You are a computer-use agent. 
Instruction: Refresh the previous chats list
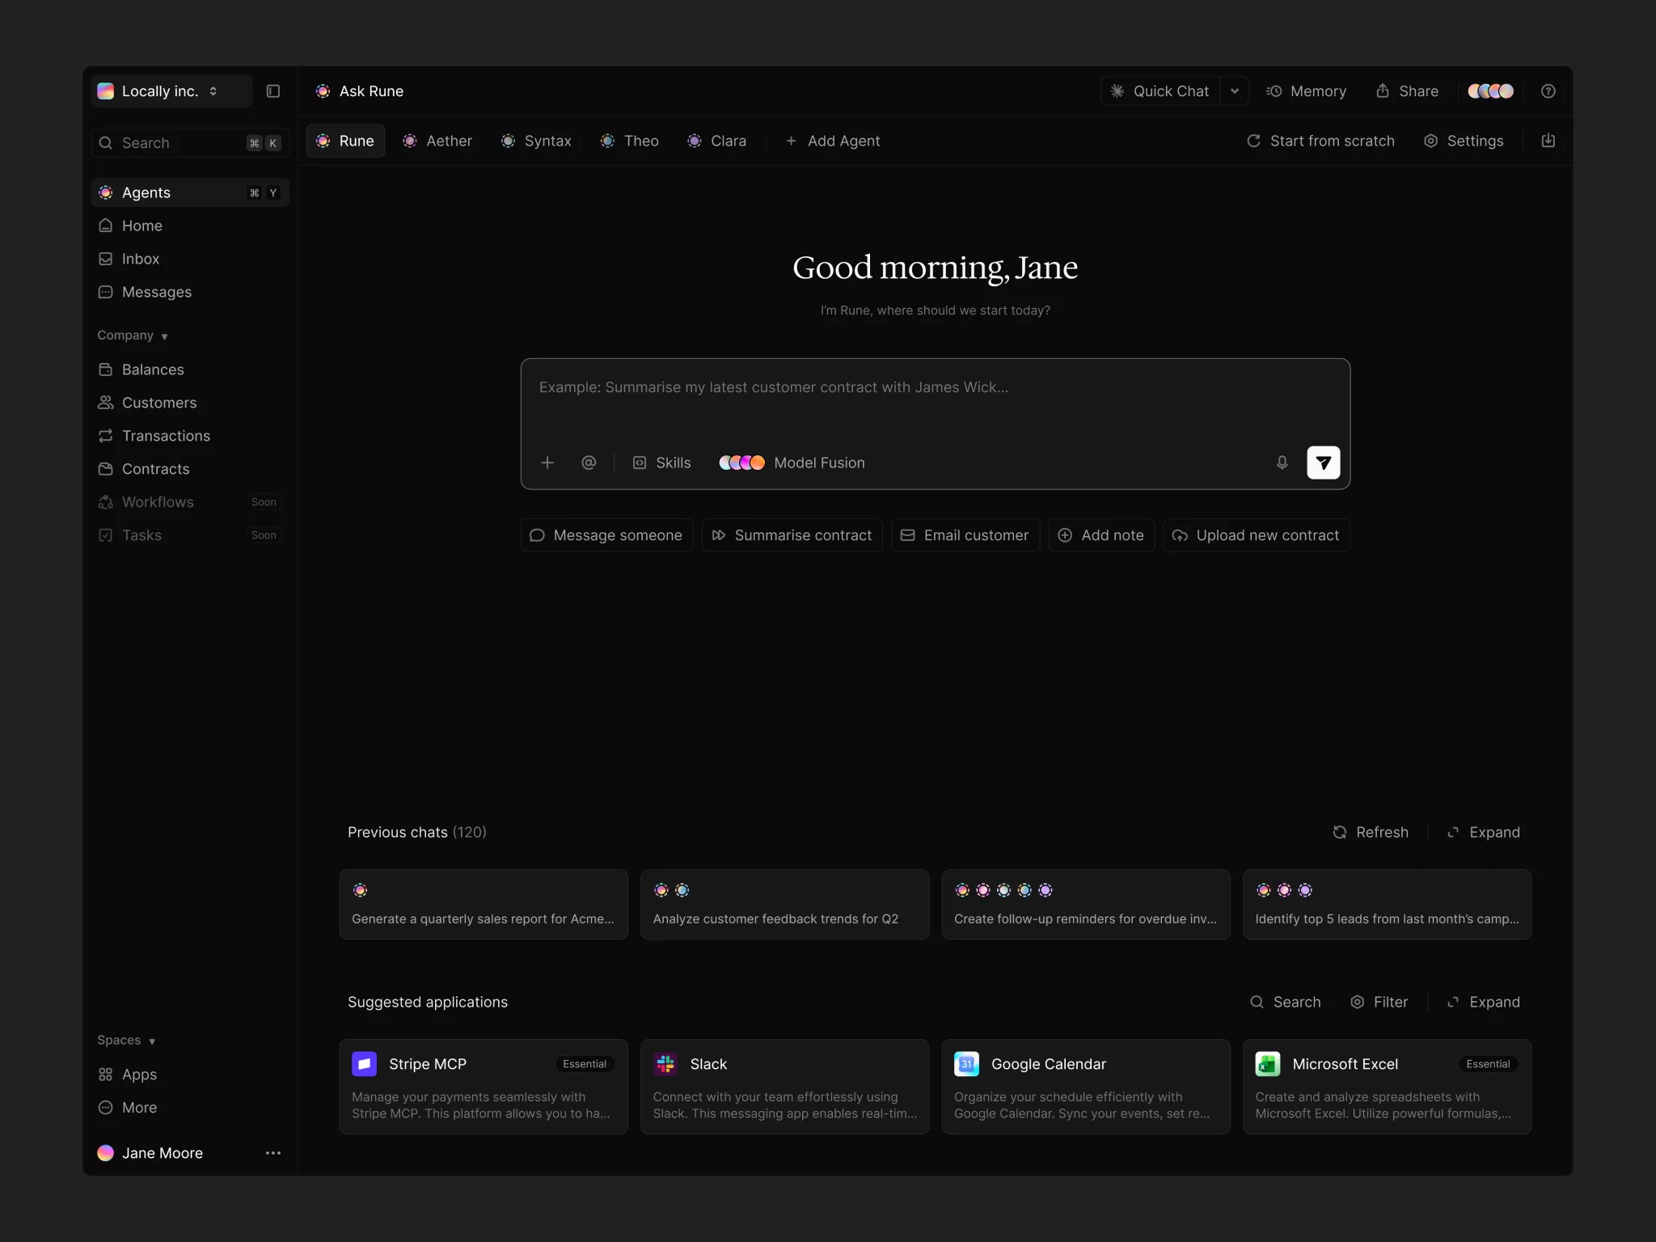pos(1371,832)
